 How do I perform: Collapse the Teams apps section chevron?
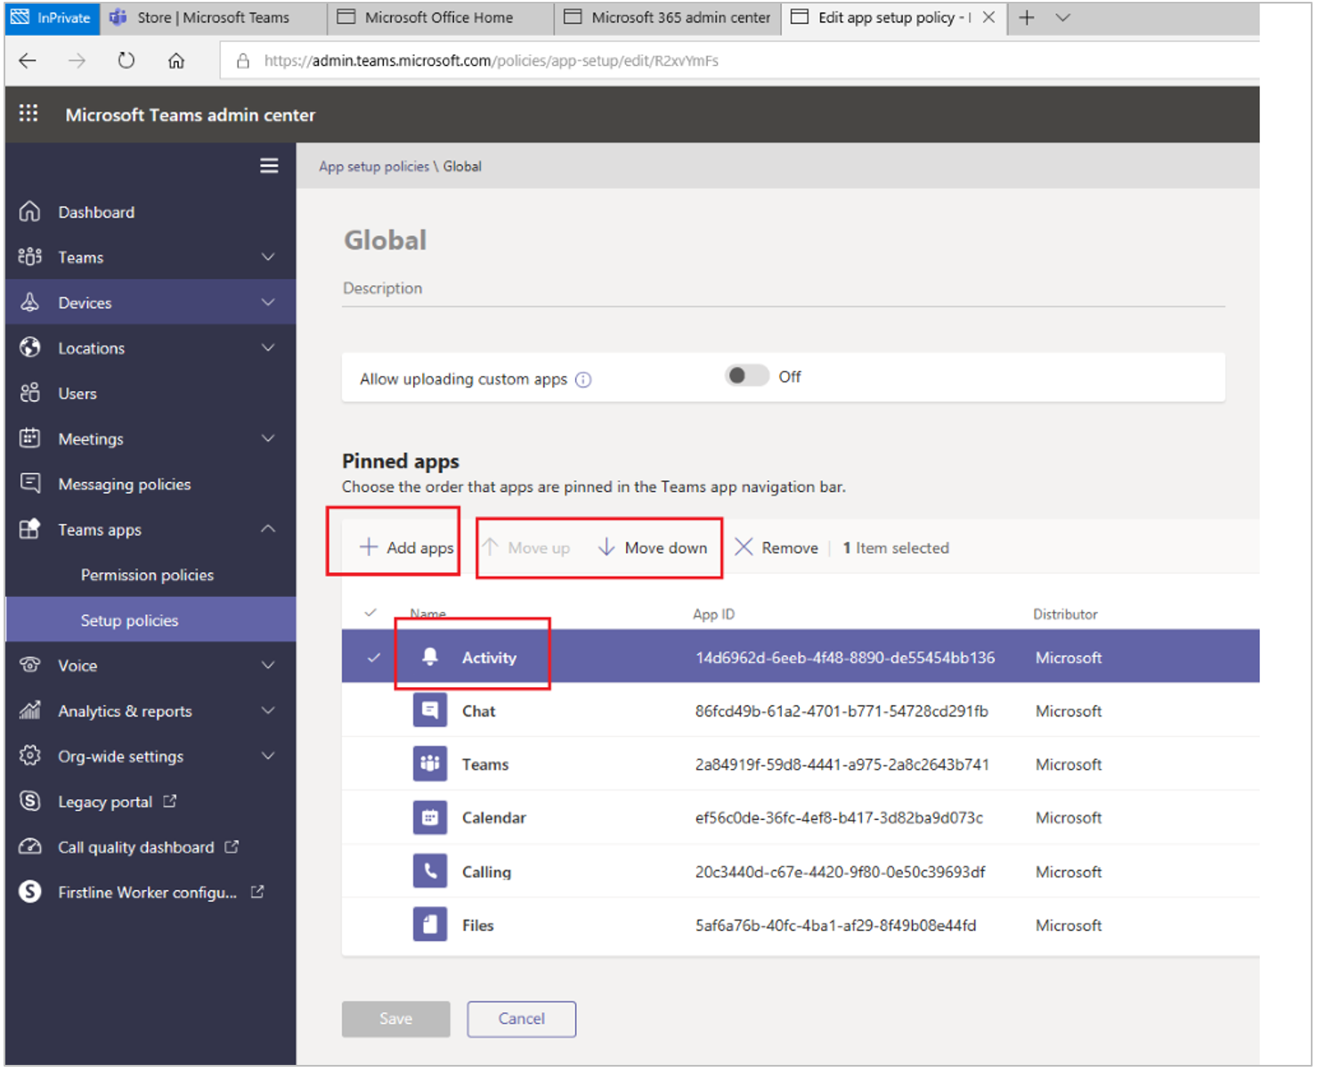coord(268,529)
